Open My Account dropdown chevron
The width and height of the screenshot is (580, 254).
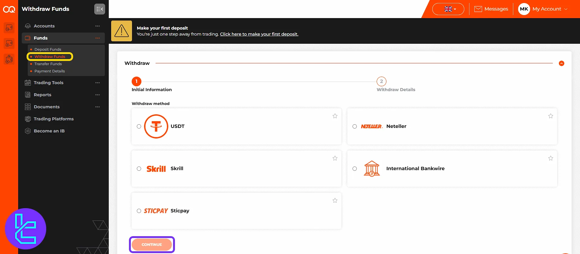pos(566,9)
